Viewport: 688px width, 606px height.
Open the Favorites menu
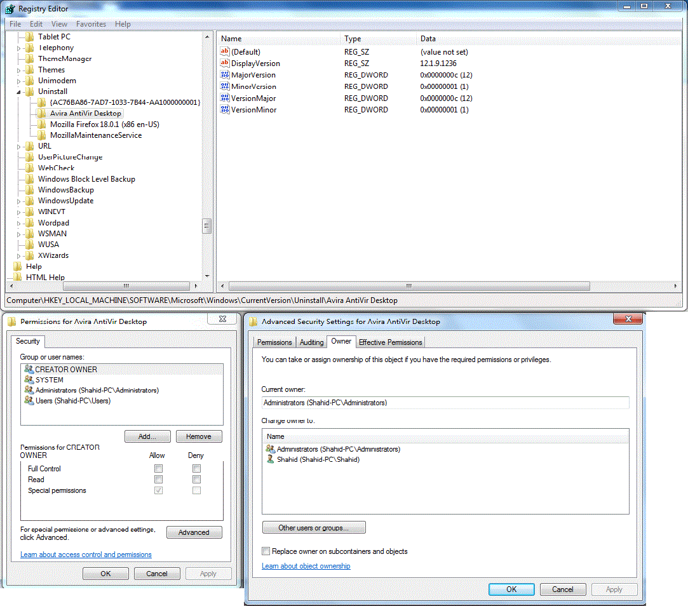91,24
